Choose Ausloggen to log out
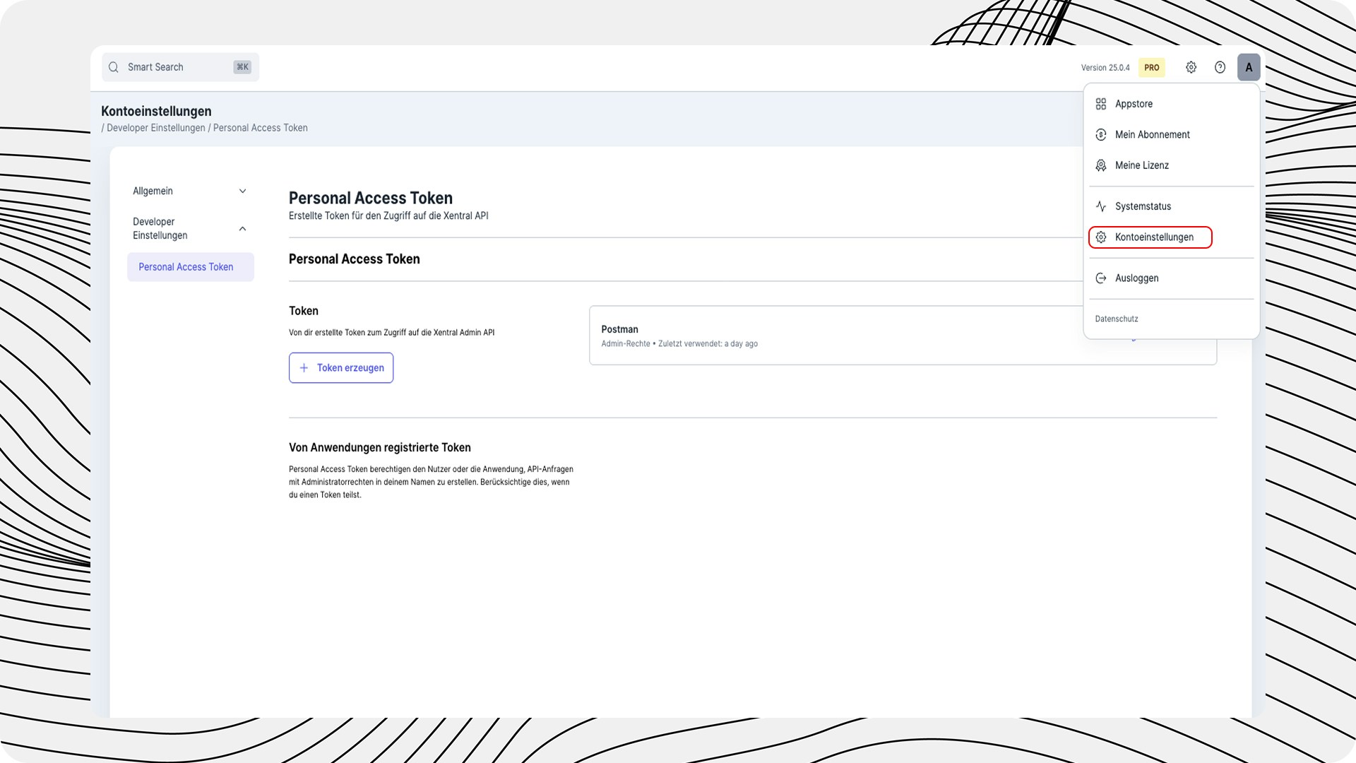The image size is (1356, 763). click(1171, 278)
